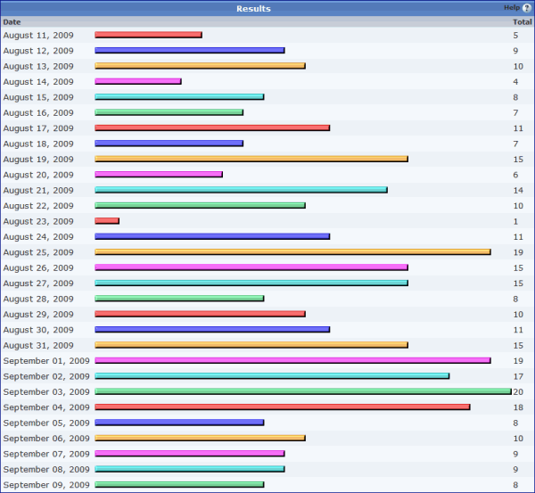The height and width of the screenshot is (493, 535).
Task: Select the August 21, 2009 date label
Action: point(38,191)
